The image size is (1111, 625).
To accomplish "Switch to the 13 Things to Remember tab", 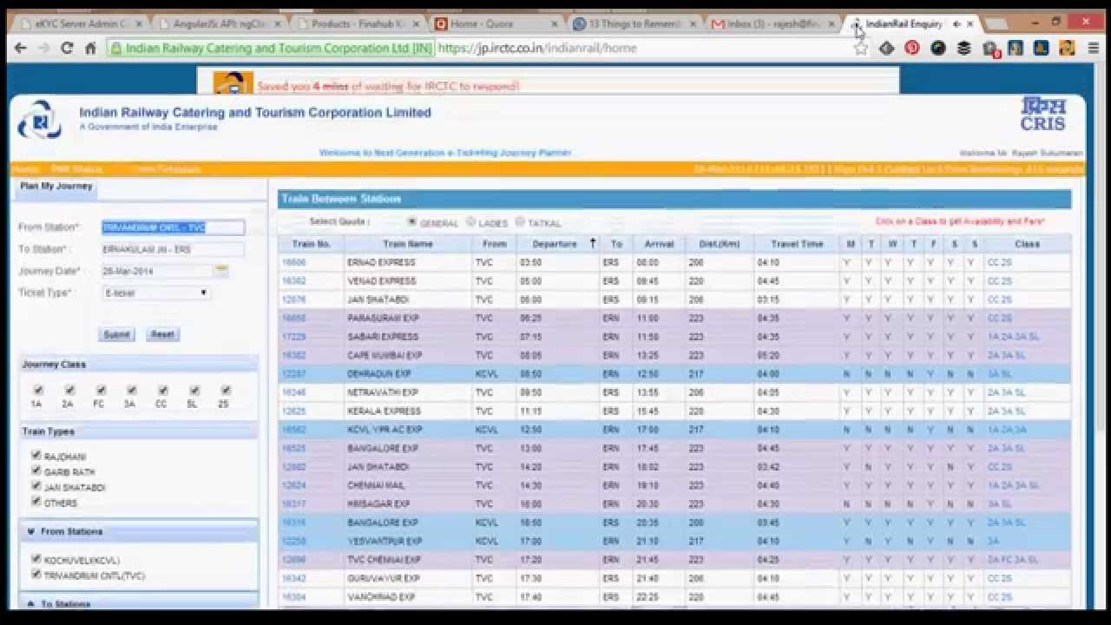I will (x=634, y=24).
